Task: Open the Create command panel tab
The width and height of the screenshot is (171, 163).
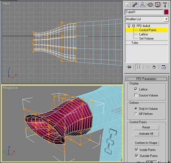Action: click(x=128, y=5)
